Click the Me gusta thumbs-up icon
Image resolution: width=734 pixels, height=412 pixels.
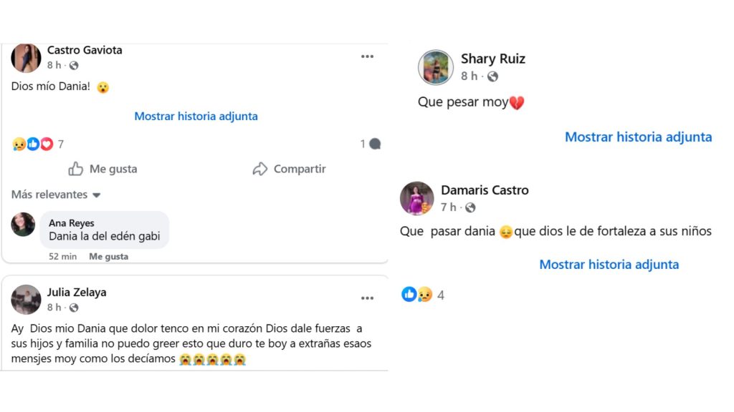76,169
